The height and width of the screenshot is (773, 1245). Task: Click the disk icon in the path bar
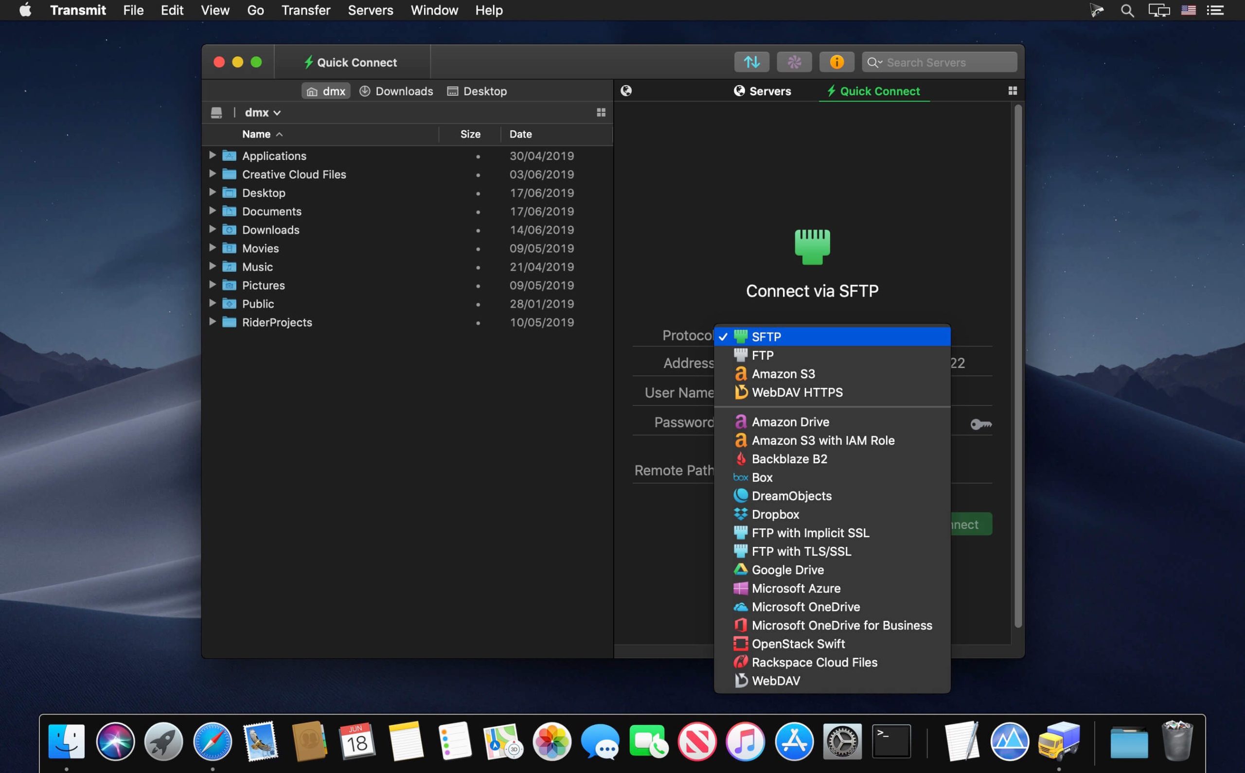217,112
